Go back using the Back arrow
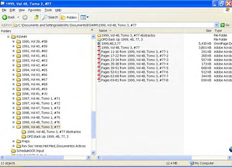 (x=8, y=17)
